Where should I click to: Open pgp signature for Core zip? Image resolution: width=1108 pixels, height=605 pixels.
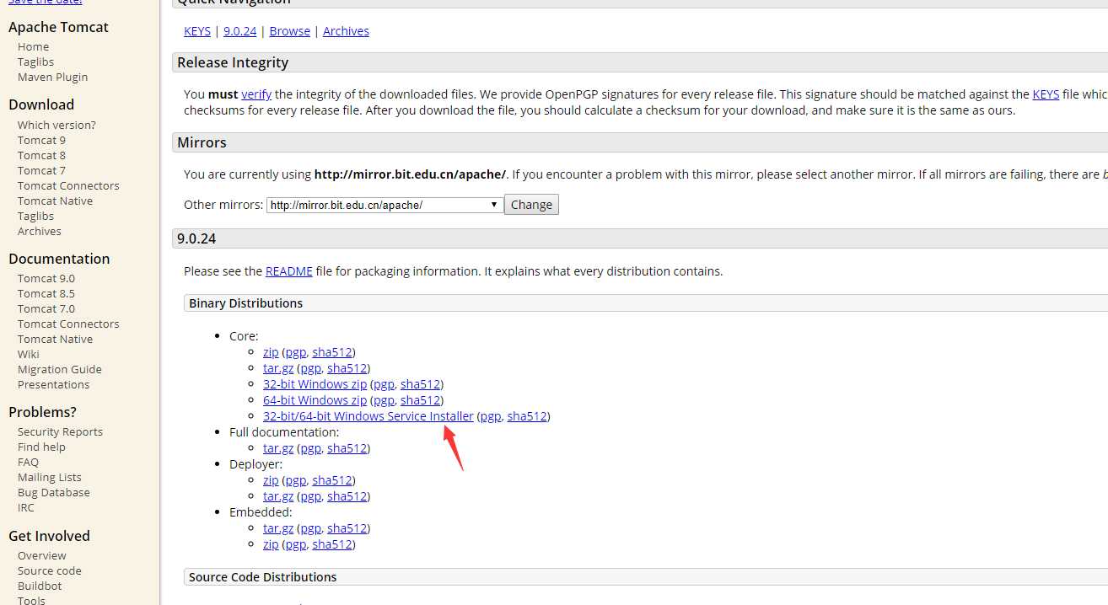click(x=295, y=352)
